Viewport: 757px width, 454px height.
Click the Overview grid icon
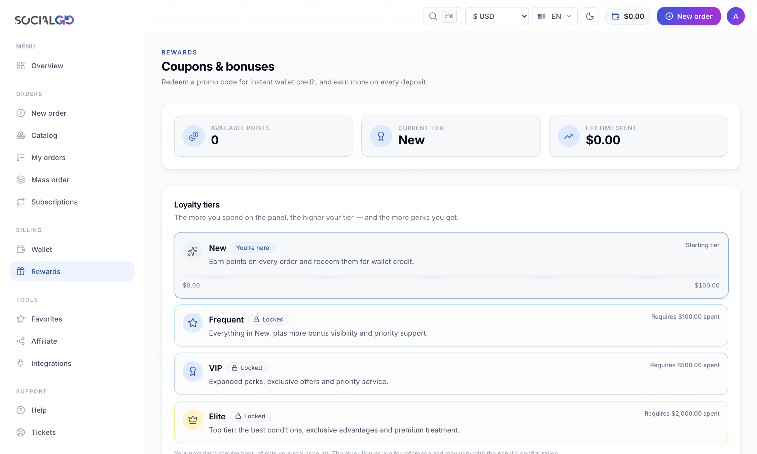pos(21,66)
